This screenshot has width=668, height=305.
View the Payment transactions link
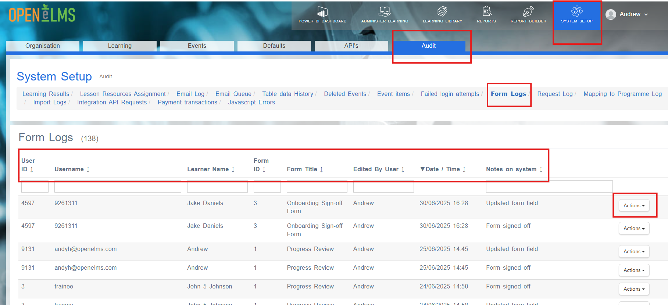point(187,103)
